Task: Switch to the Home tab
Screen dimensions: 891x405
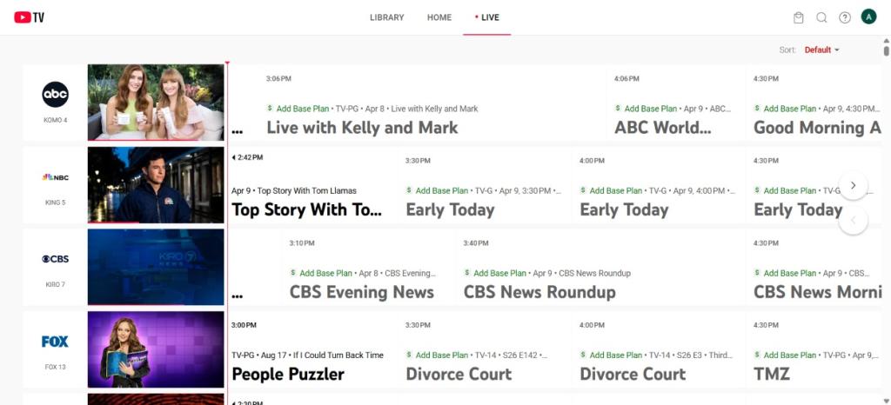Action: click(439, 17)
